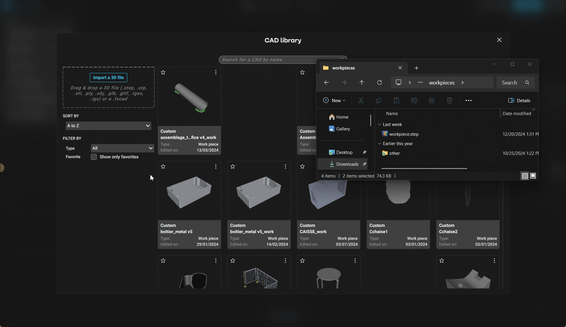Favorite the boitier_metal v5_work card
The image size is (566, 327).
233,167
